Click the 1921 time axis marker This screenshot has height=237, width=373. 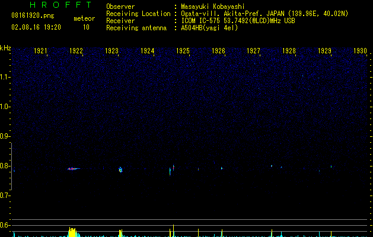pos(40,50)
